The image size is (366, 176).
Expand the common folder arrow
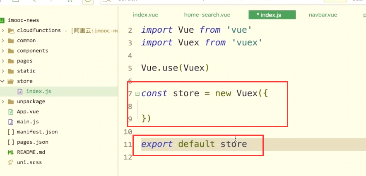tap(2, 41)
